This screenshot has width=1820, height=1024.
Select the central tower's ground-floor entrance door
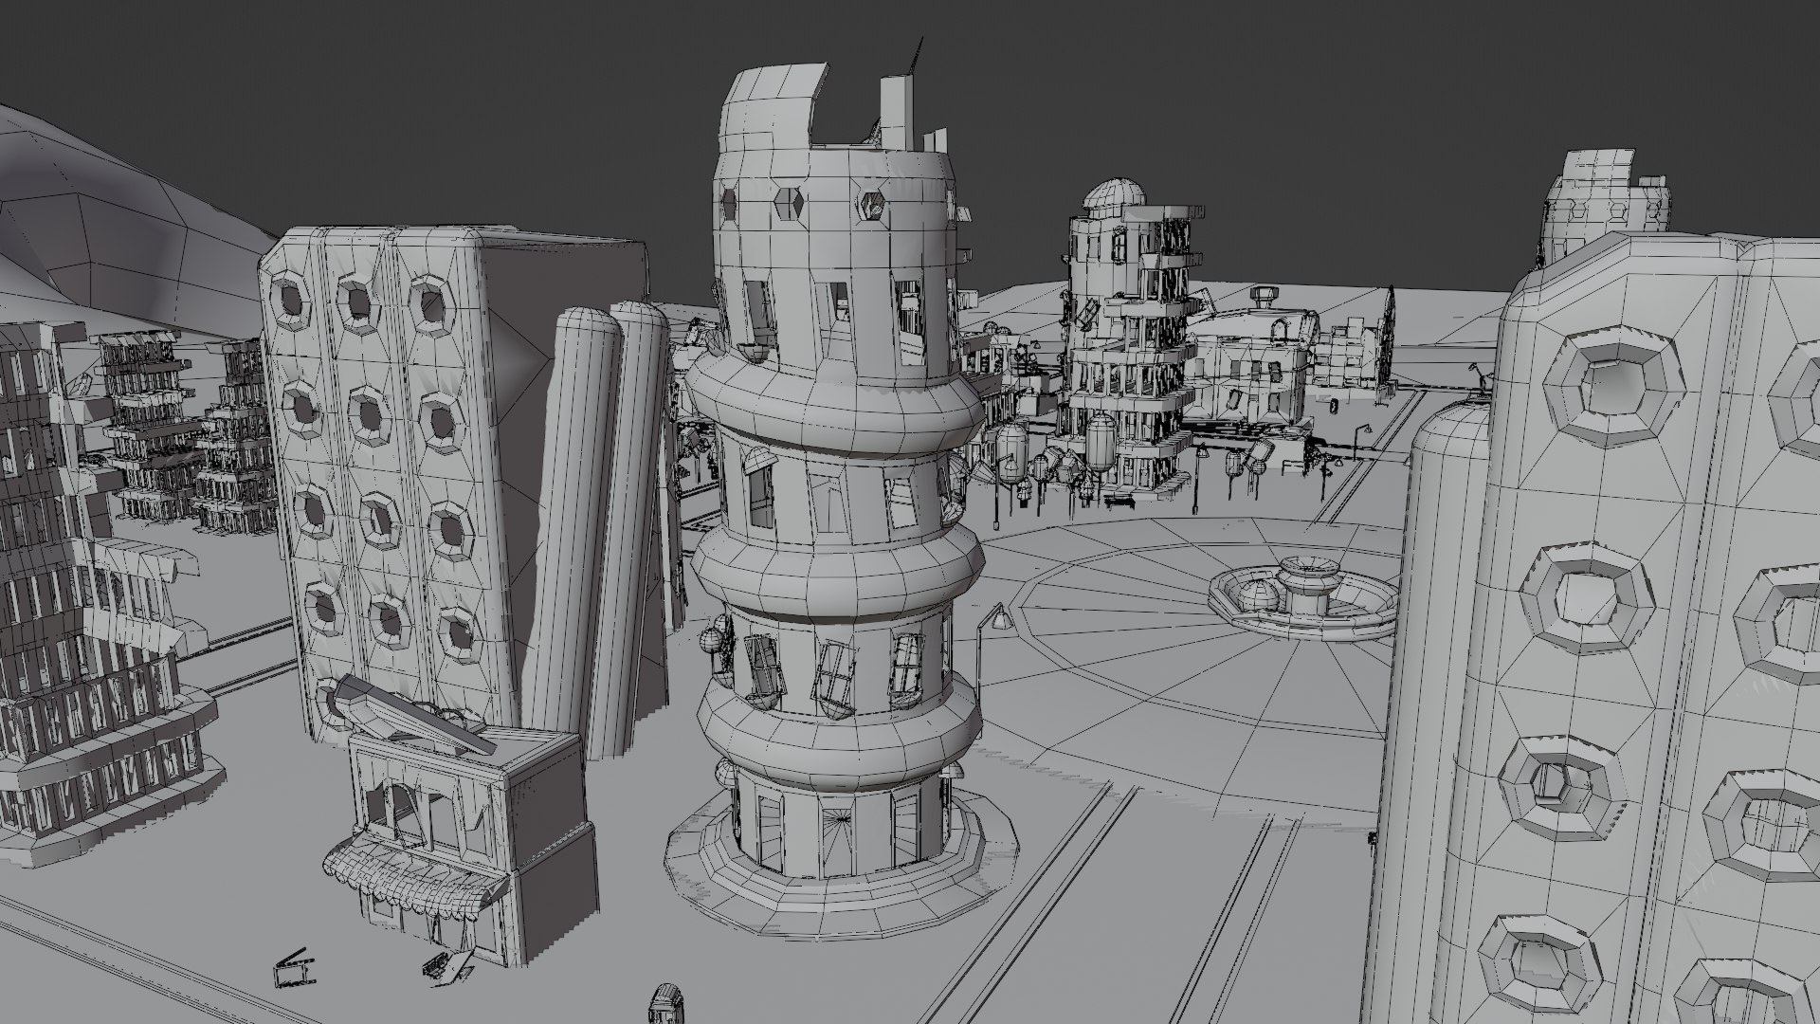point(836,839)
